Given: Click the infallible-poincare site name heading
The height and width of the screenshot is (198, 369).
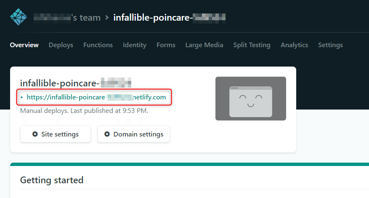Looking at the screenshot, I should pos(76,83).
